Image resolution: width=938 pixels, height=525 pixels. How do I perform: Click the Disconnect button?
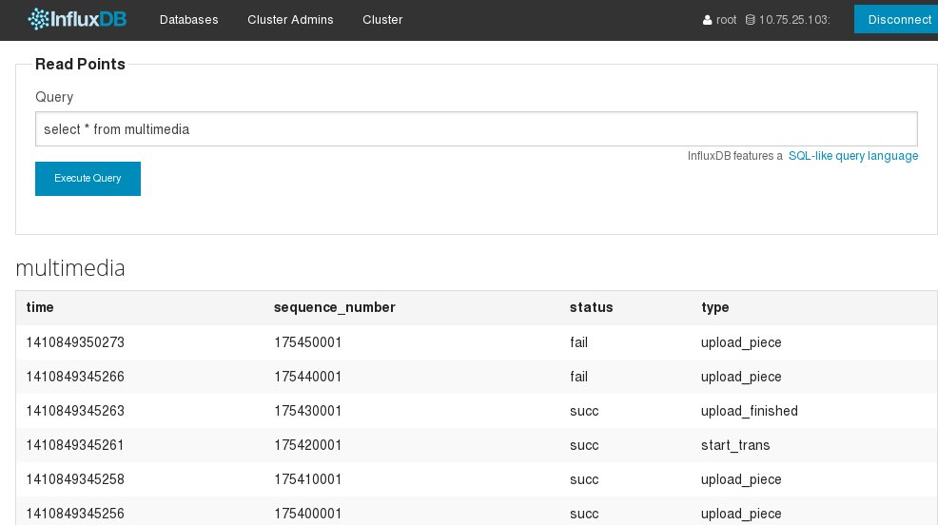click(x=896, y=19)
